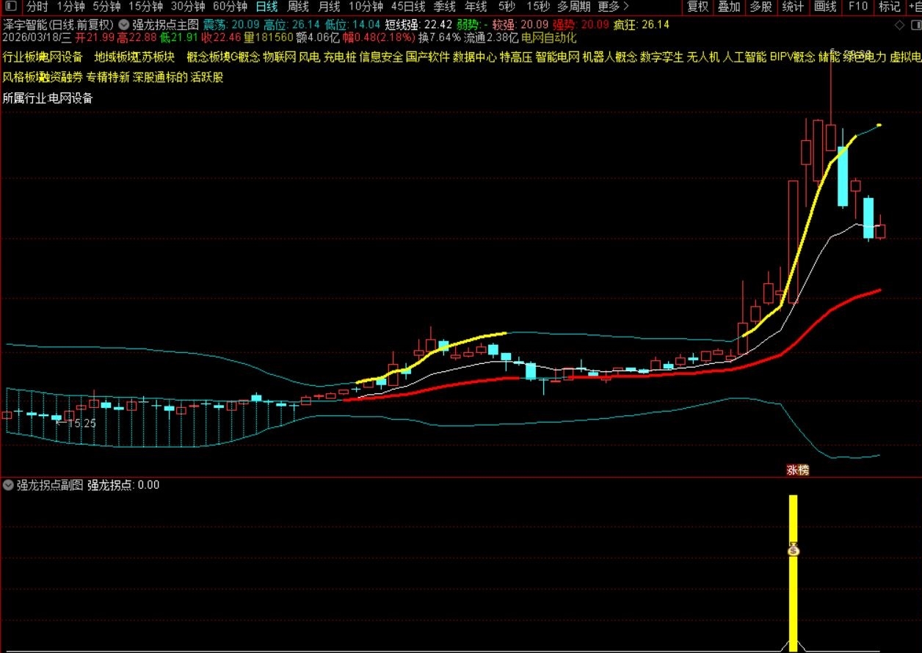Viewport: 922px width, 653px height.
Task: Select the 45日线 period tab
Action: click(408, 7)
